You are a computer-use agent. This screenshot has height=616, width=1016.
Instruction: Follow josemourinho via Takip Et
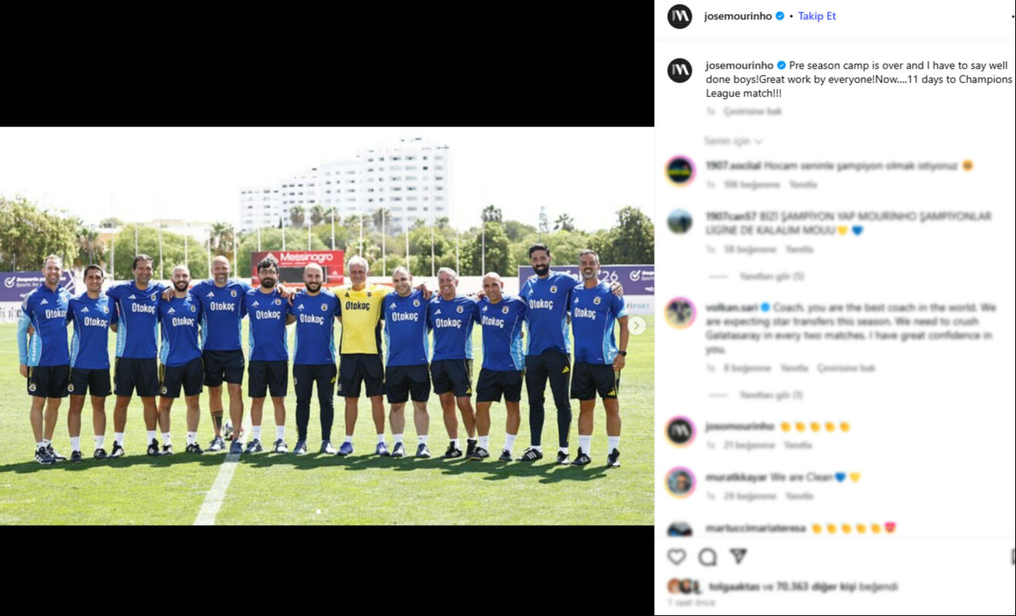[816, 16]
